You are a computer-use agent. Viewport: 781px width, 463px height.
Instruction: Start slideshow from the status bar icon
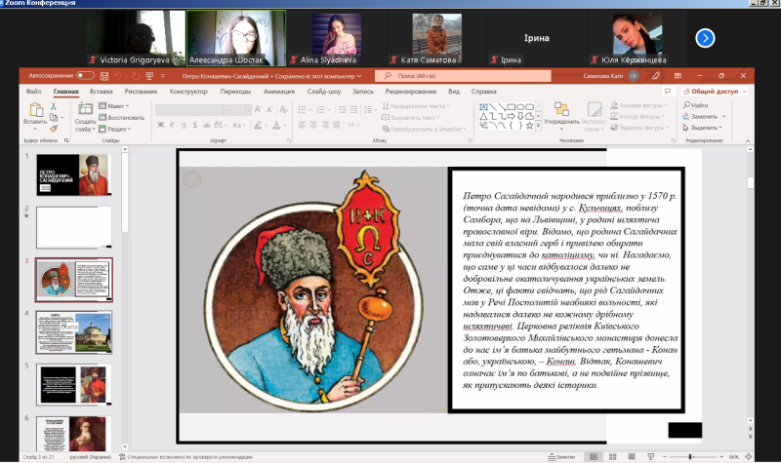click(650, 456)
